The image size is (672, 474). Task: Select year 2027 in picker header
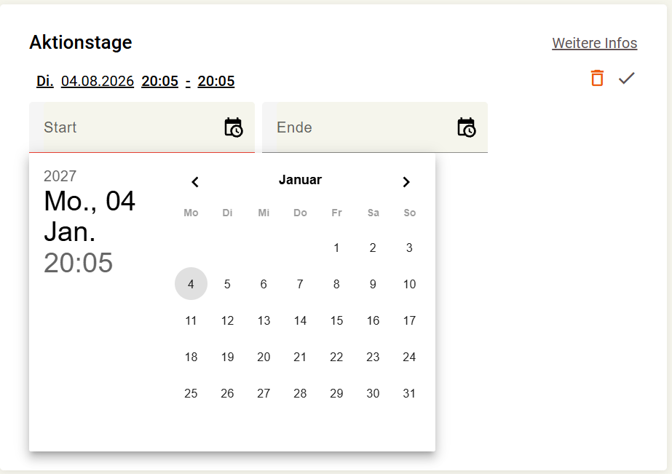pyautogui.click(x=60, y=176)
